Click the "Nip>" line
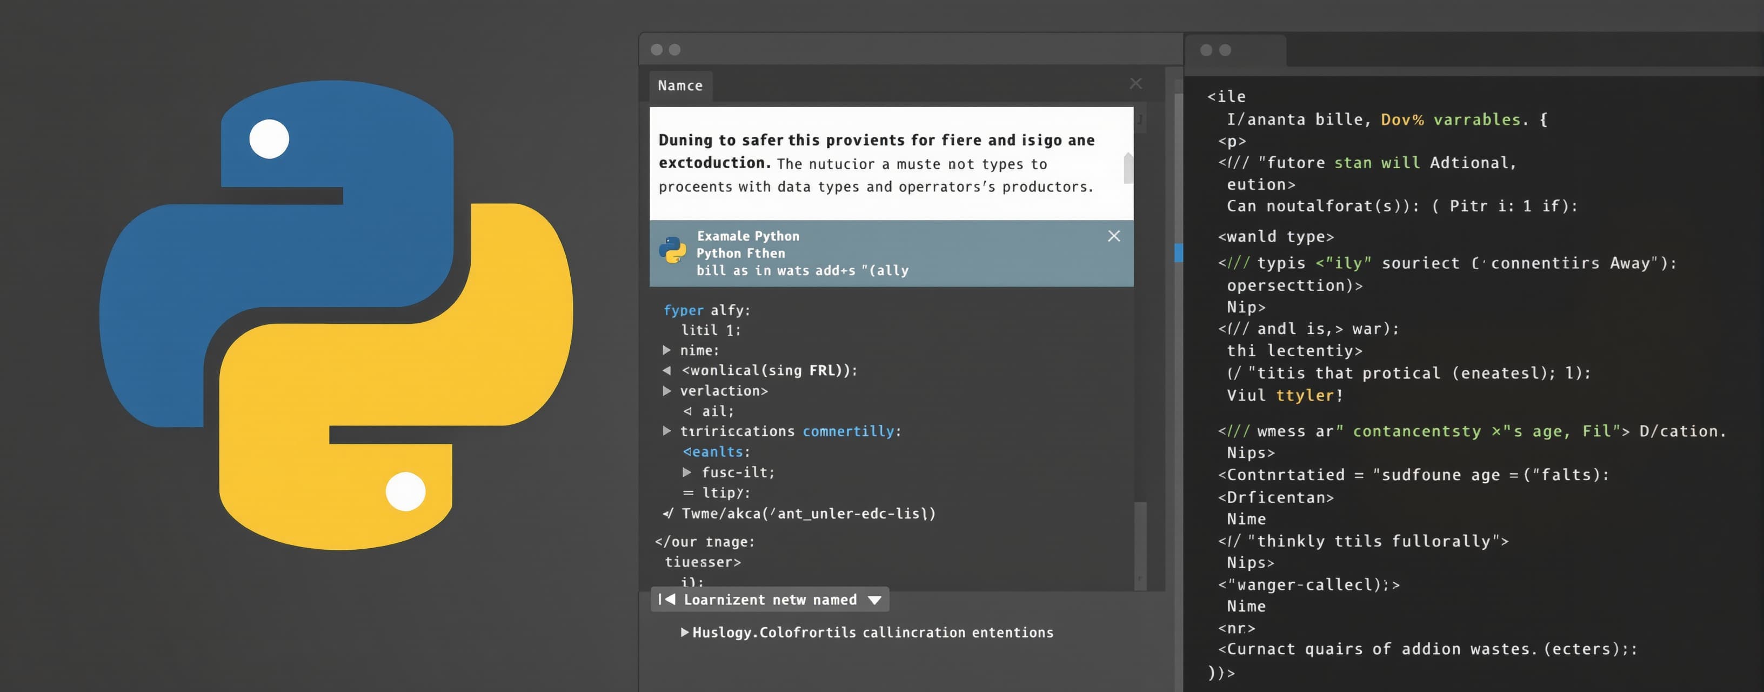Viewport: 1764px width, 692px height. 1246,307
